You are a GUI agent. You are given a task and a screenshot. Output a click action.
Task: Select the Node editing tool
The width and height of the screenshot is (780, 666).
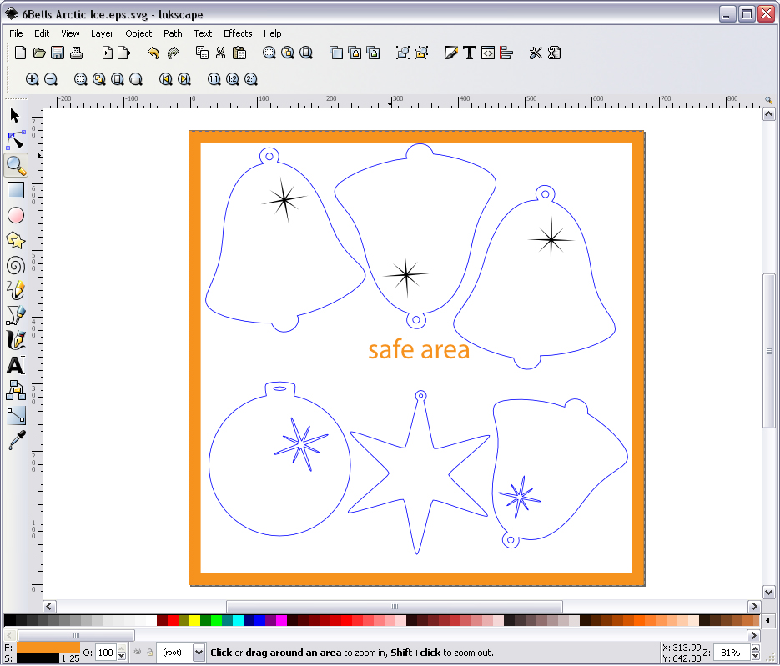pyautogui.click(x=14, y=140)
